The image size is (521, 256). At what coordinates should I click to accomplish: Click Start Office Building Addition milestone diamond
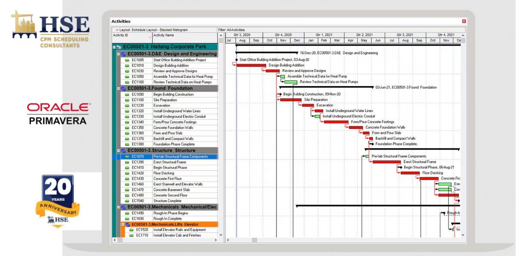point(237,60)
